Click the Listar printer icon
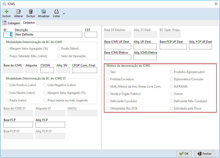The width and height of the screenshot is (220, 158). coord(57,12)
